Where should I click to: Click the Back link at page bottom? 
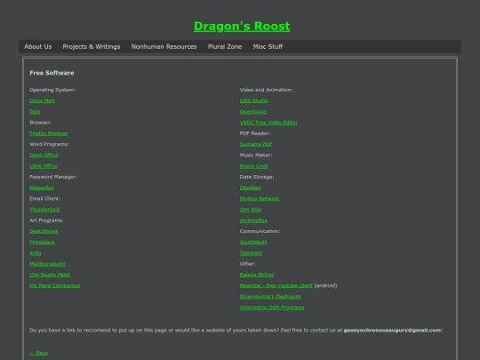(39, 353)
